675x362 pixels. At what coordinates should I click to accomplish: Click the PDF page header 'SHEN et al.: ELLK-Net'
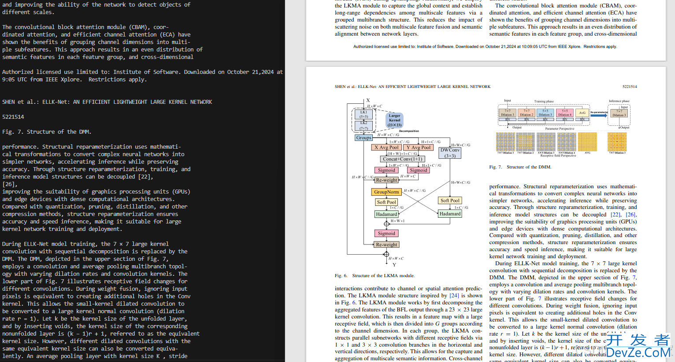coord(412,87)
